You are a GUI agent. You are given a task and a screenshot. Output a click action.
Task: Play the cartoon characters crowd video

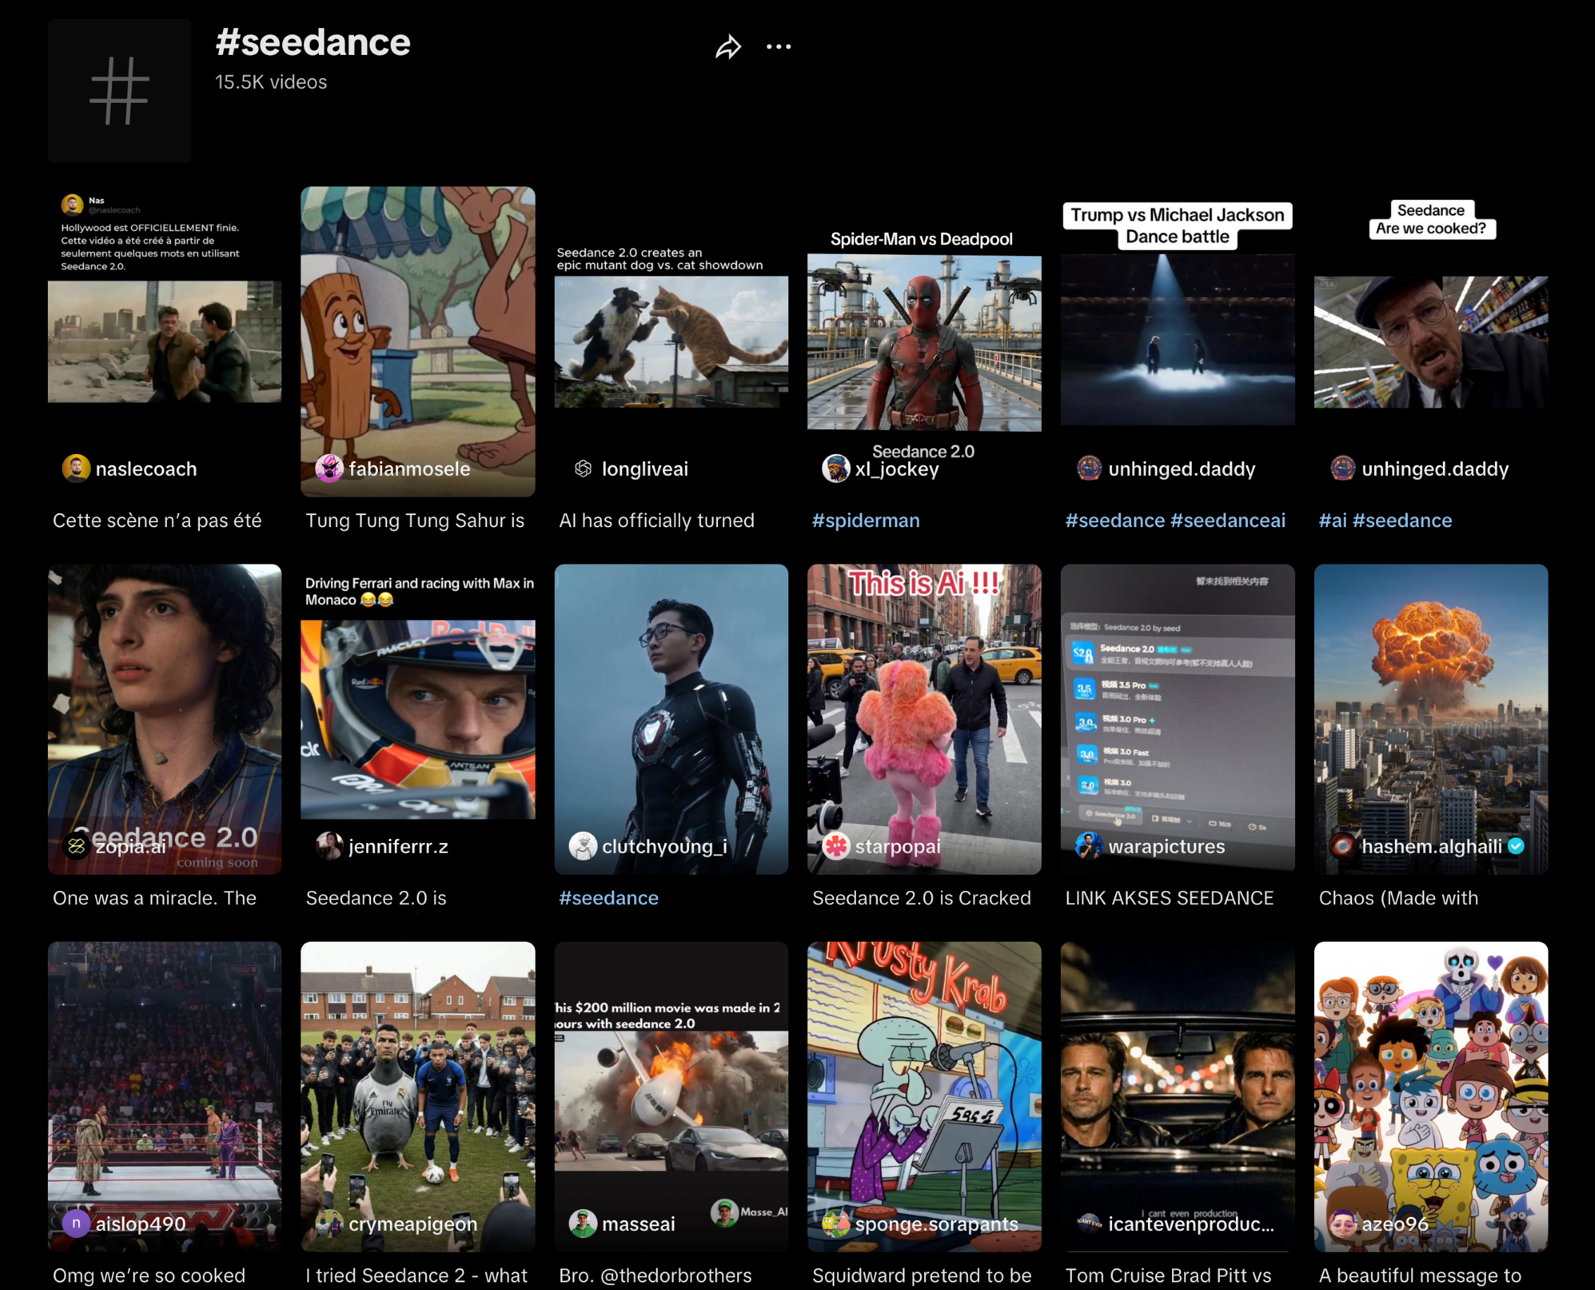(x=1432, y=1096)
